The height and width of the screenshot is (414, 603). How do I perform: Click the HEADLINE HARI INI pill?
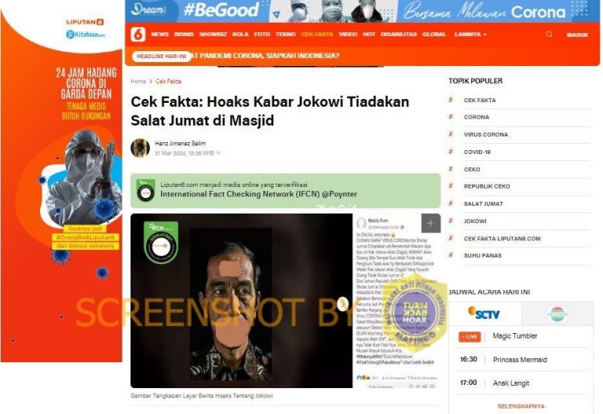[162, 57]
